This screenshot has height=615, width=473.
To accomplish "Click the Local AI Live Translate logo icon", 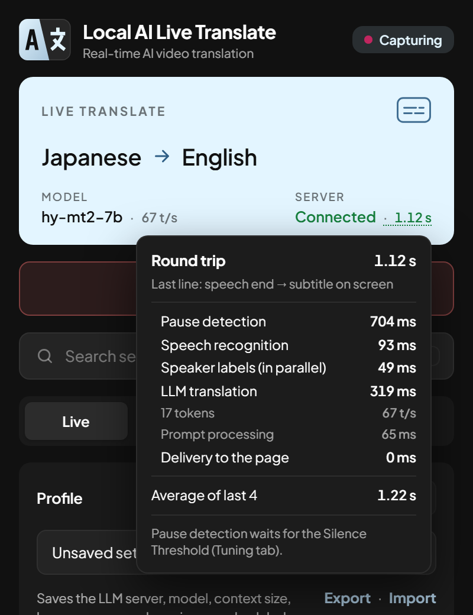I will pos(45,40).
